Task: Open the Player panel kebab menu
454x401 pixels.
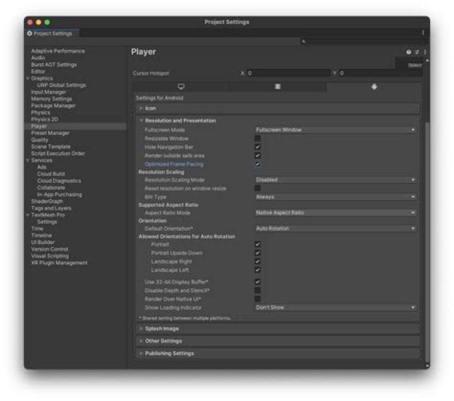Action: pyautogui.click(x=425, y=52)
